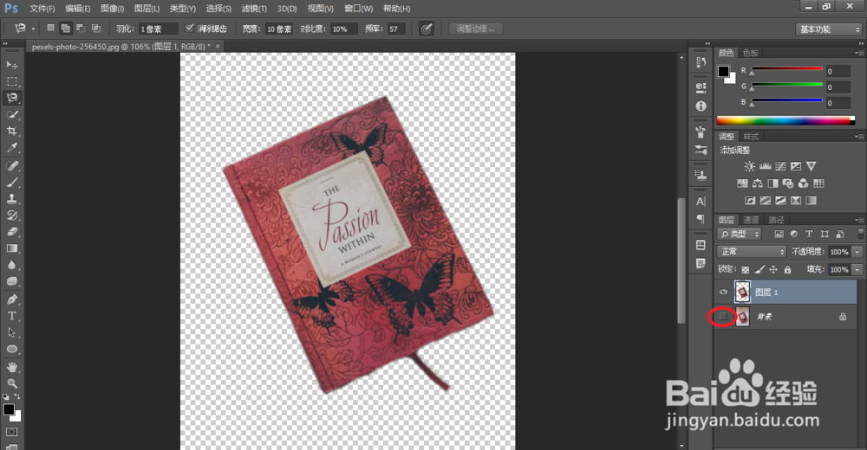Toggle lock transparent pixels
867x450 pixels.
click(x=746, y=269)
